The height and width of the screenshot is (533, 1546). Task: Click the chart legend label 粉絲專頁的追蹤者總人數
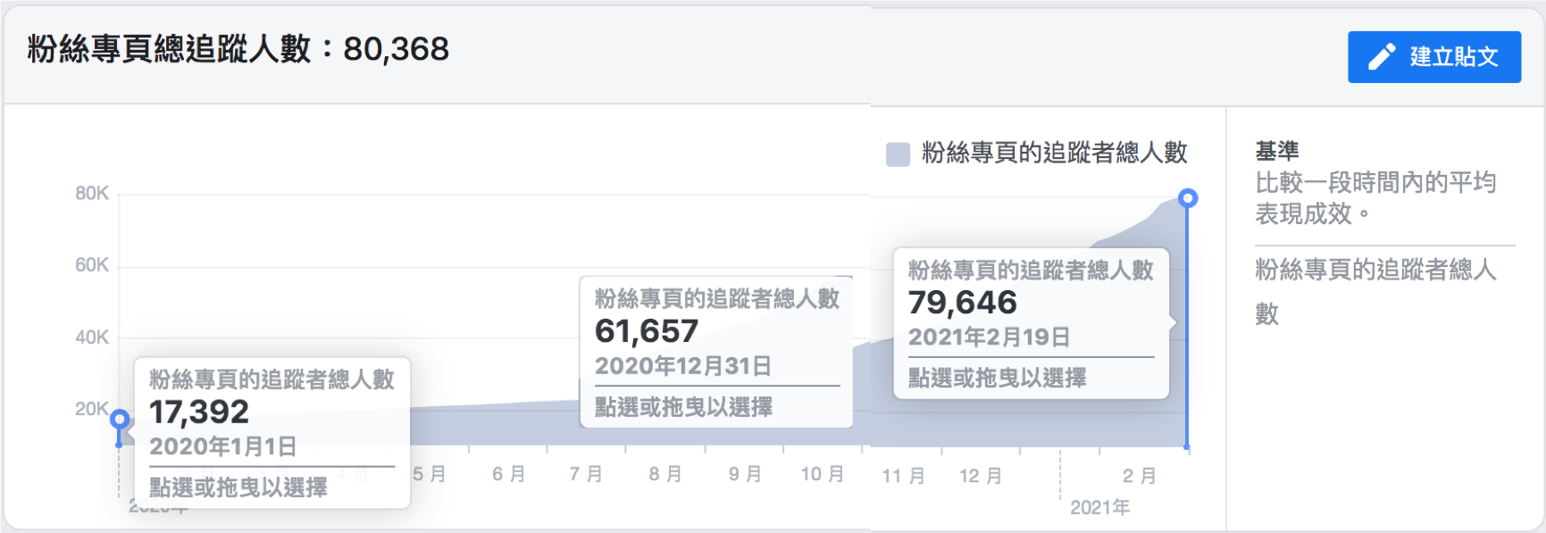point(1054,153)
